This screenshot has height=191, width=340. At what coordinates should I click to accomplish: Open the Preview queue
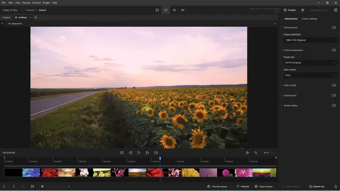tap(217, 186)
